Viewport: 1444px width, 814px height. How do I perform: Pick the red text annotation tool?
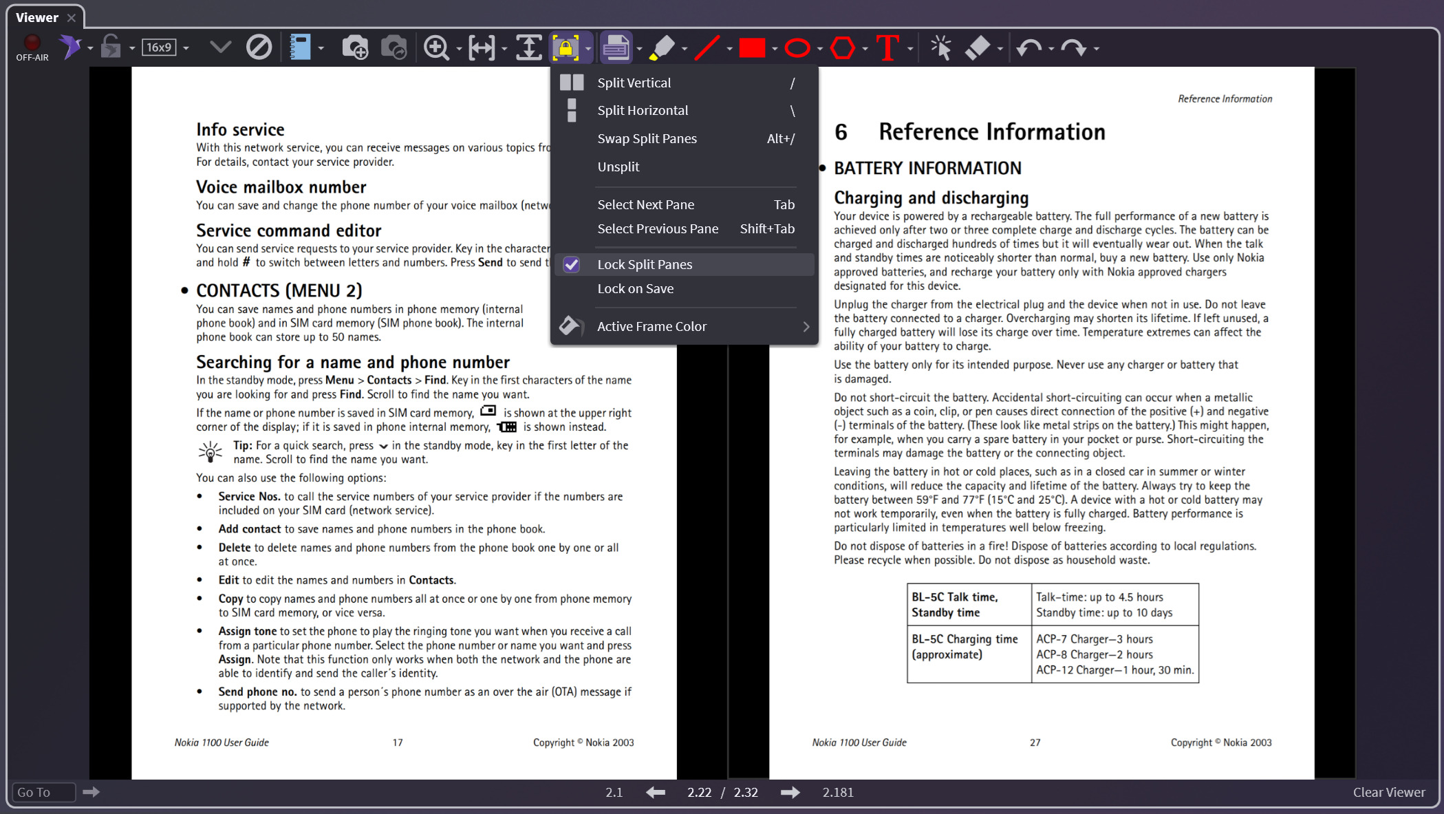[887, 47]
